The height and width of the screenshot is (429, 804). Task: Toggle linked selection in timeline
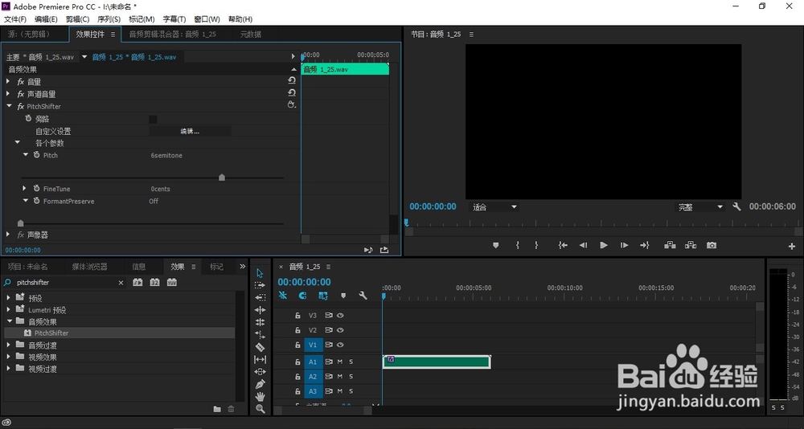(322, 296)
